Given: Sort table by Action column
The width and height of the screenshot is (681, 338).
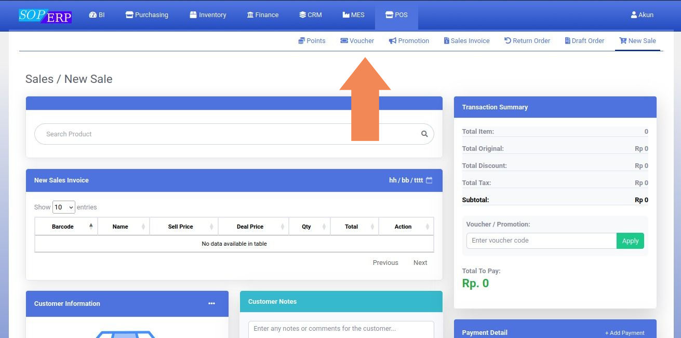Looking at the screenshot, I should 406,227.
